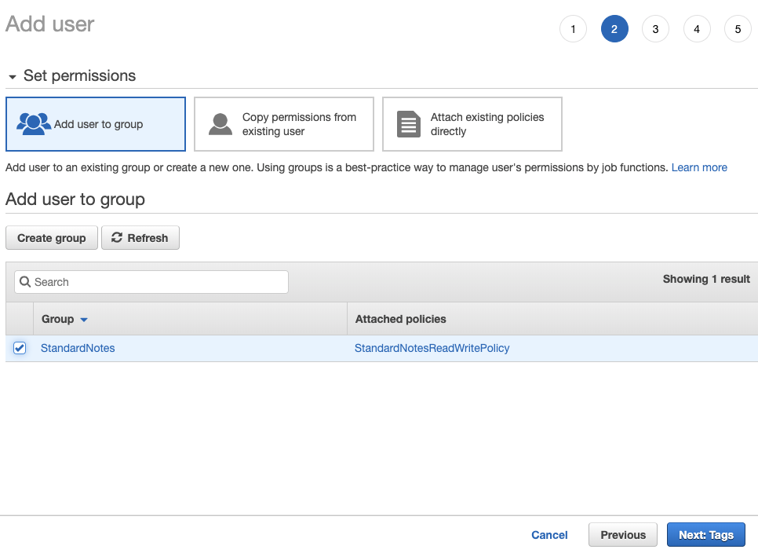Focus the group Search field
Screen dimensions: 758x553
coord(157,282)
